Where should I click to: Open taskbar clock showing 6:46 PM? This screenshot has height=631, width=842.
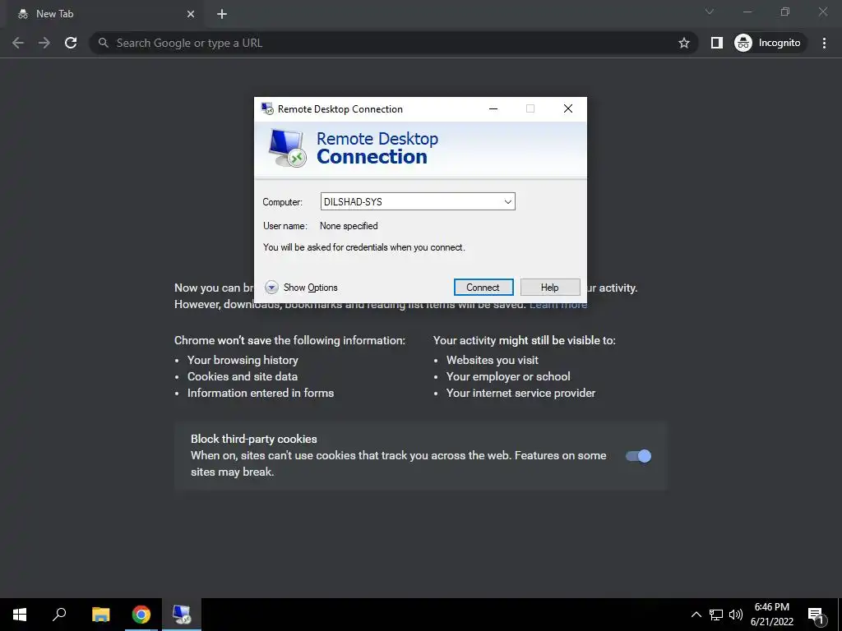pyautogui.click(x=771, y=615)
